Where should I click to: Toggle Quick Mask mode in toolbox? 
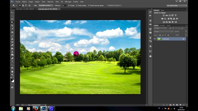pos(12,84)
